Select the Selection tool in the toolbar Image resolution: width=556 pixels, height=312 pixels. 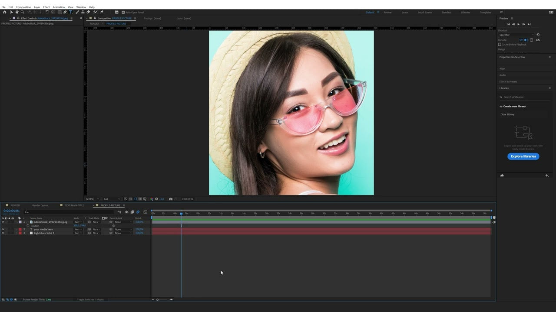11,12
